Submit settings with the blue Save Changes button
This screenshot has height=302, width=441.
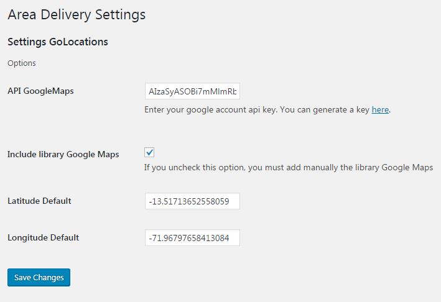coord(39,277)
